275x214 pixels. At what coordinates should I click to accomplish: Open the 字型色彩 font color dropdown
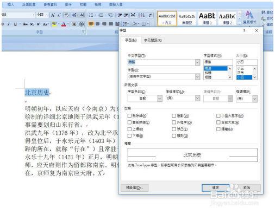[x=160, y=99]
